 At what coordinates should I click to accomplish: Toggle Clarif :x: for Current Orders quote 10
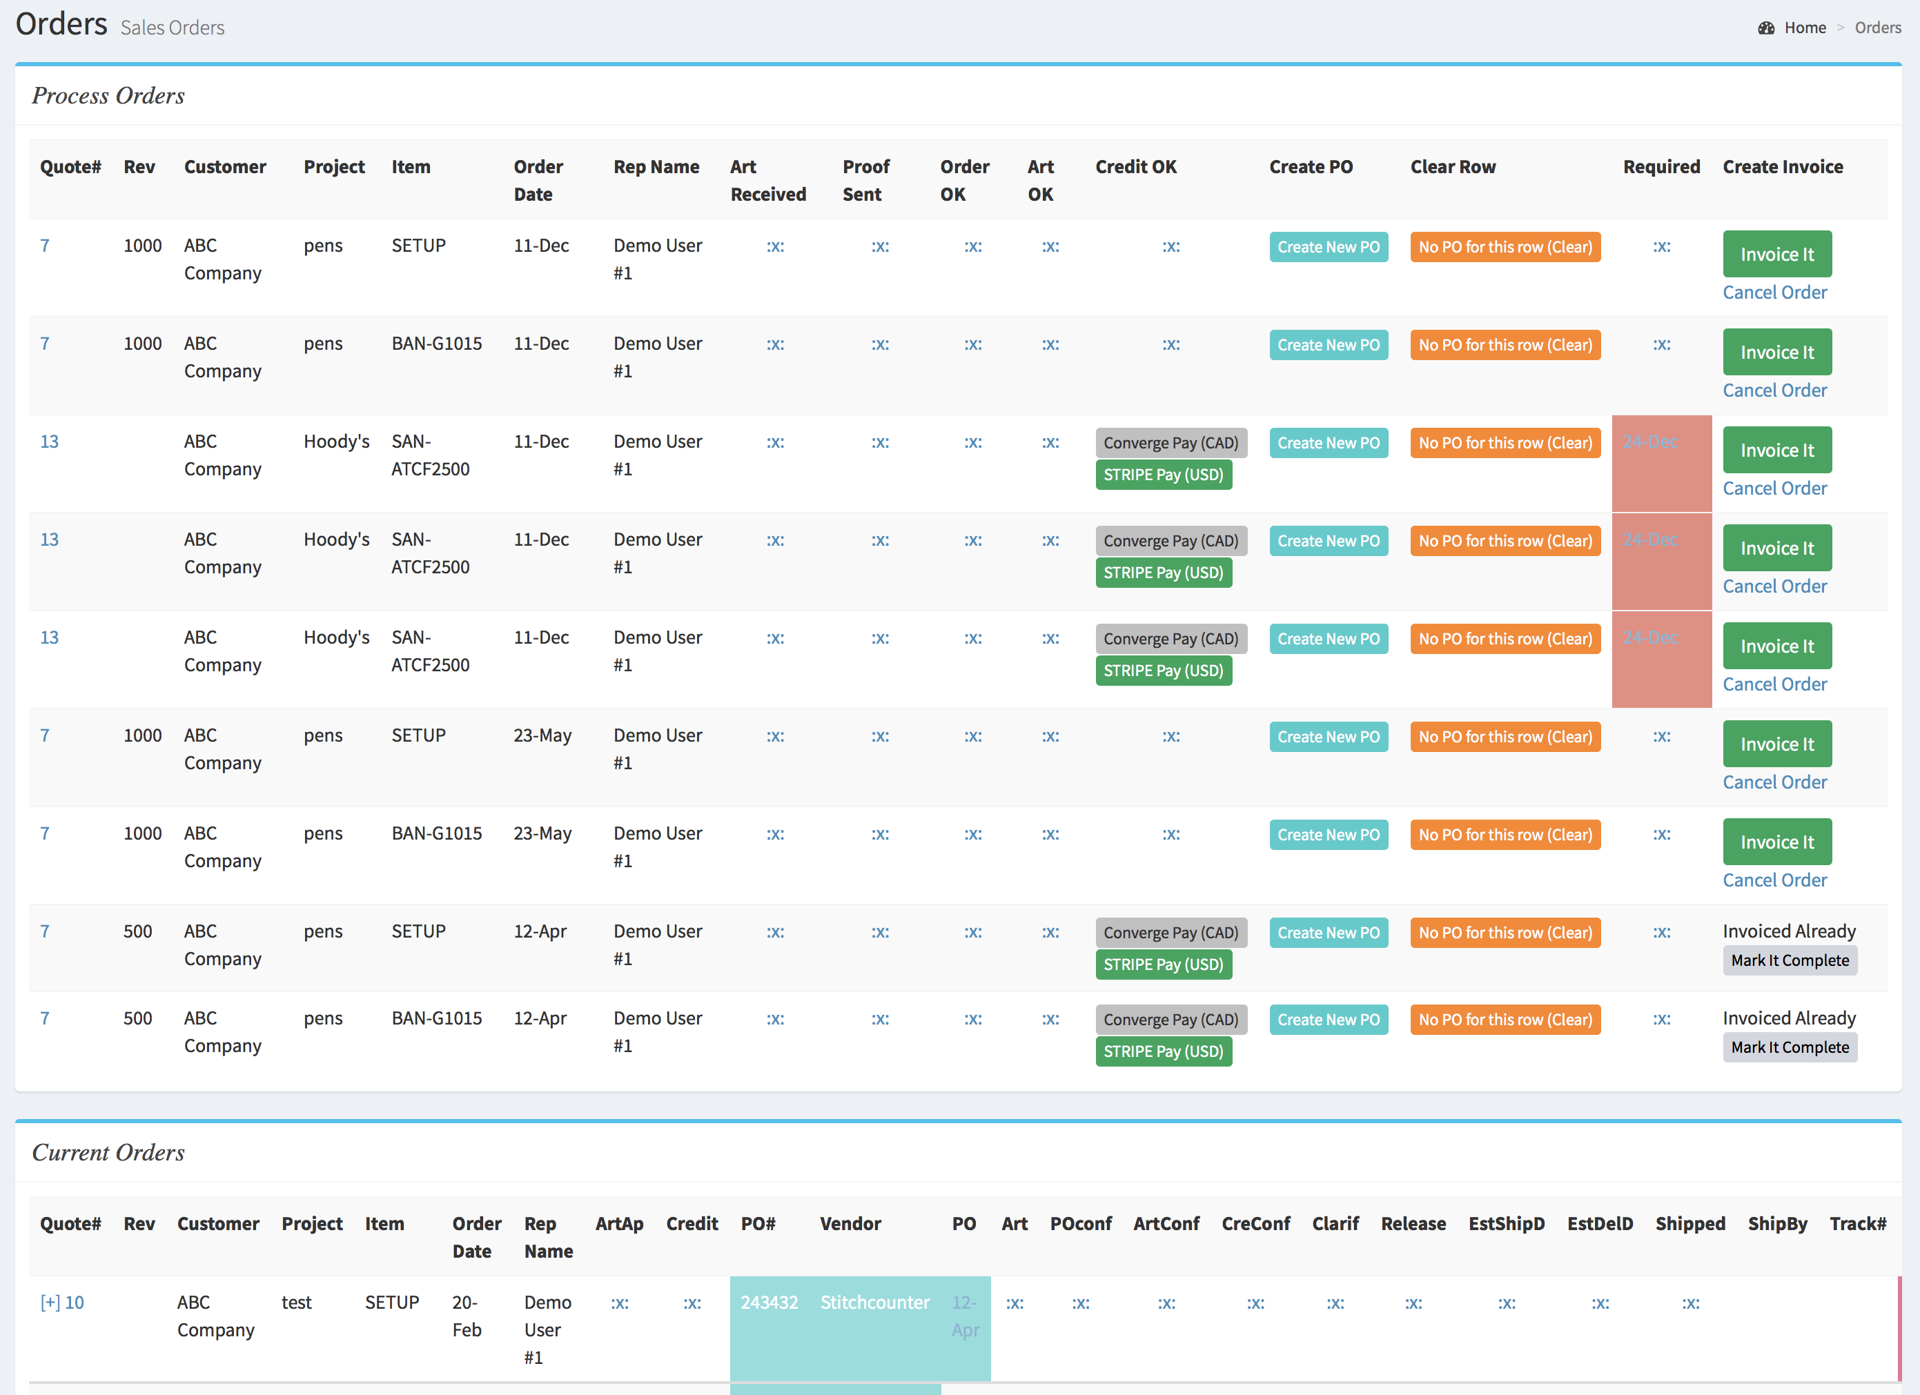tap(1335, 1303)
